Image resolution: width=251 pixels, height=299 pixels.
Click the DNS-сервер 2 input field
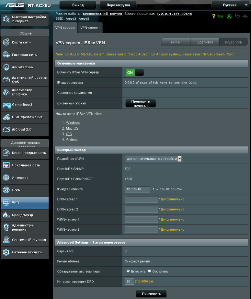click(142, 209)
